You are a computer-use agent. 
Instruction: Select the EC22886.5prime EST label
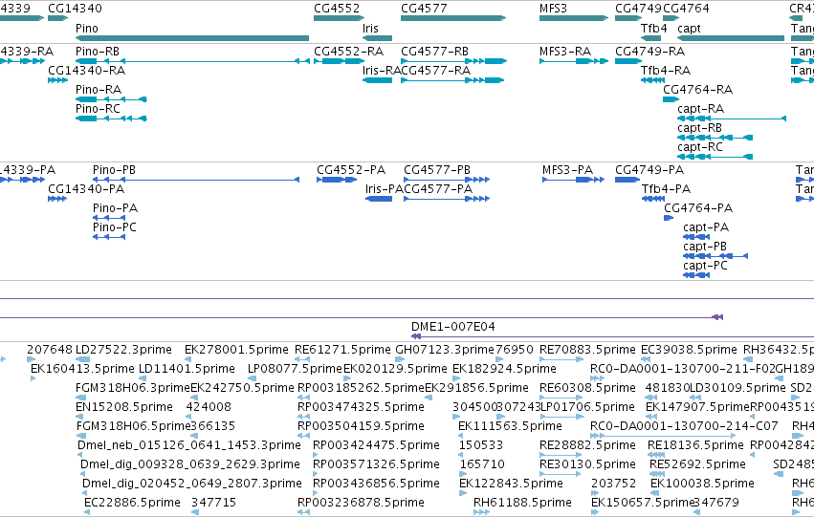132,502
